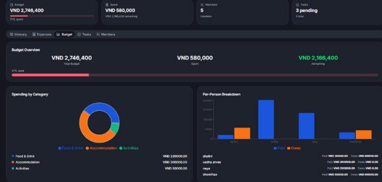The image size is (382, 182).
Task: Click shalini's orange Owes bar
Action: [242, 133]
